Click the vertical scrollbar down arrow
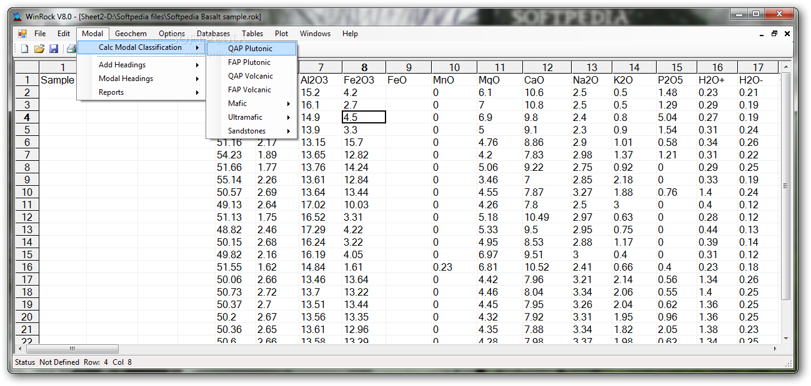The height and width of the screenshot is (386, 811). (785, 337)
